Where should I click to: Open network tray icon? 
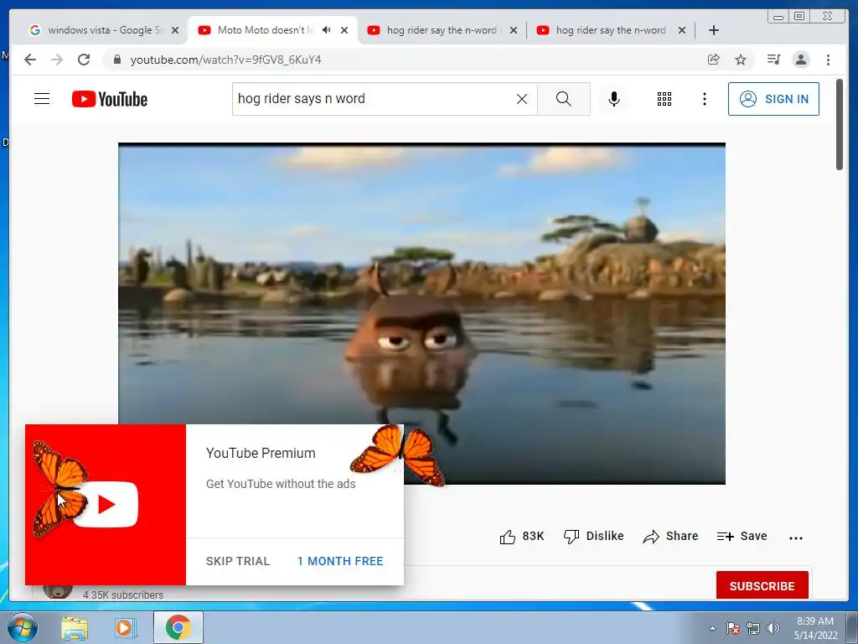753,628
